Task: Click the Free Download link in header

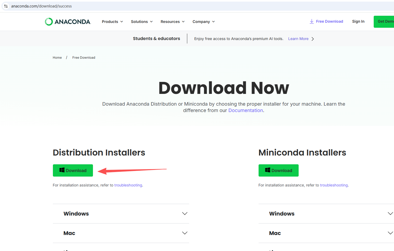Action: 329,21
